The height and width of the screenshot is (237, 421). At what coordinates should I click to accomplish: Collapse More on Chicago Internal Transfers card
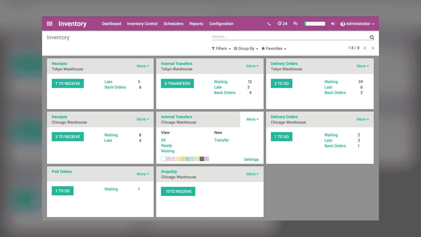click(x=253, y=119)
